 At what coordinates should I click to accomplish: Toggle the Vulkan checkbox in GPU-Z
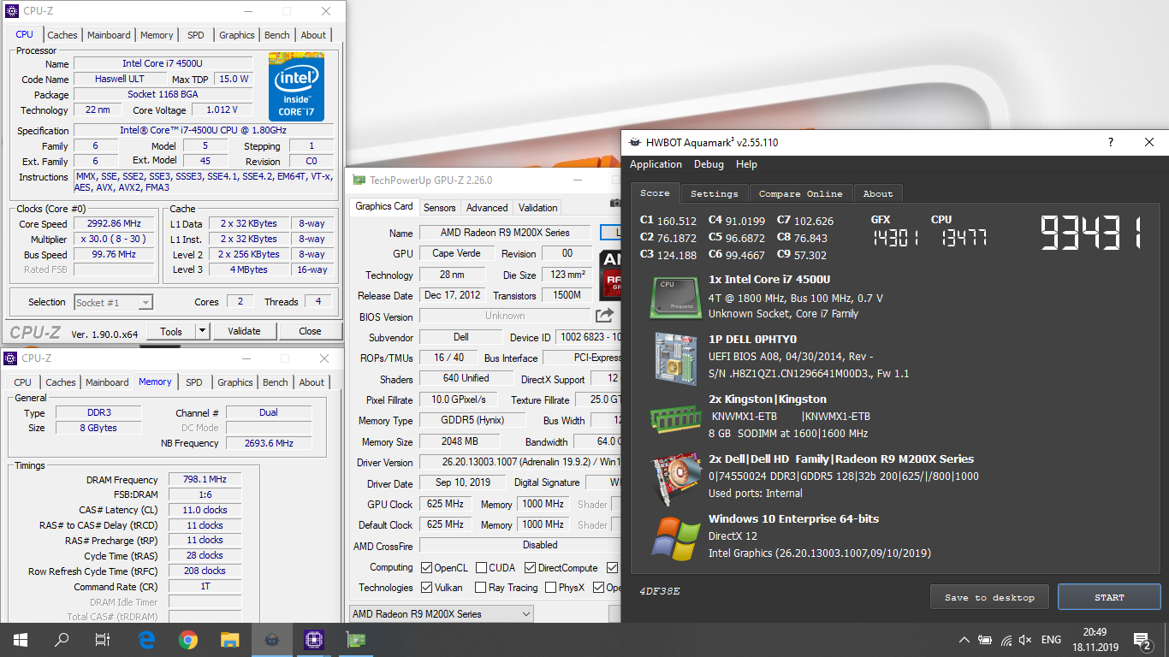point(426,588)
